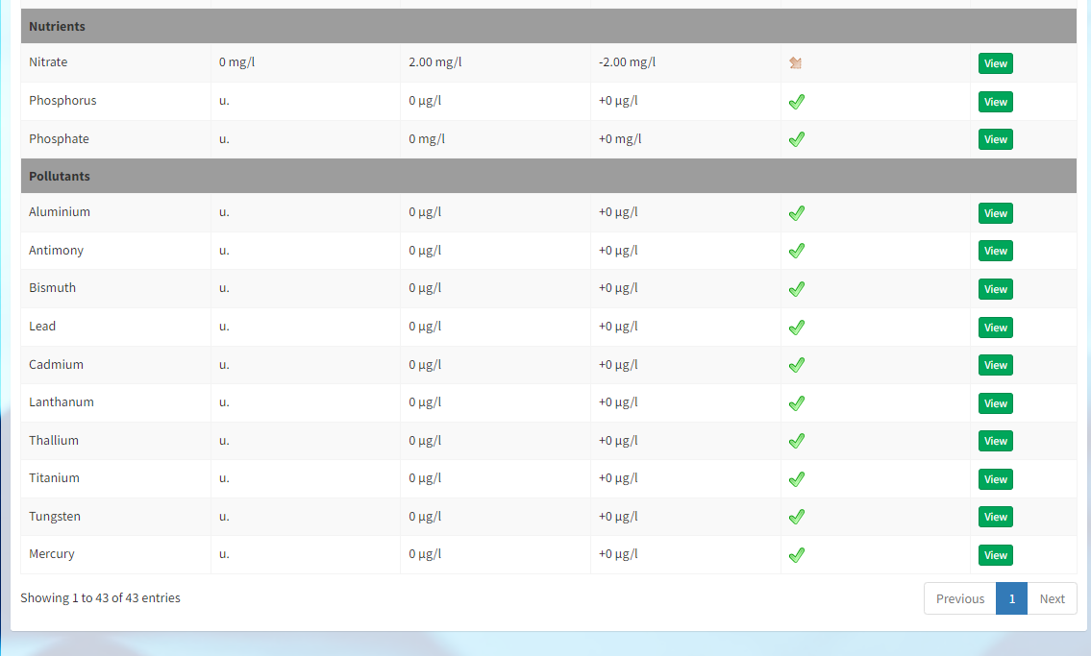Select the Tungsten row name

[x=54, y=516]
